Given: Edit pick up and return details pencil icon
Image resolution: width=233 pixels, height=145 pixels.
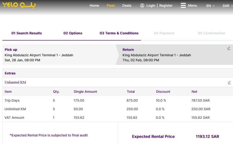Looking at the screenshot, I should 229,48.
